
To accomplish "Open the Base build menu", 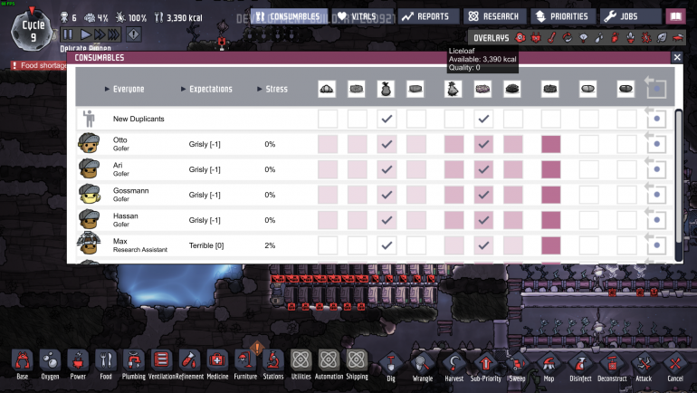I will pyautogui.click(x=23, y=365).
